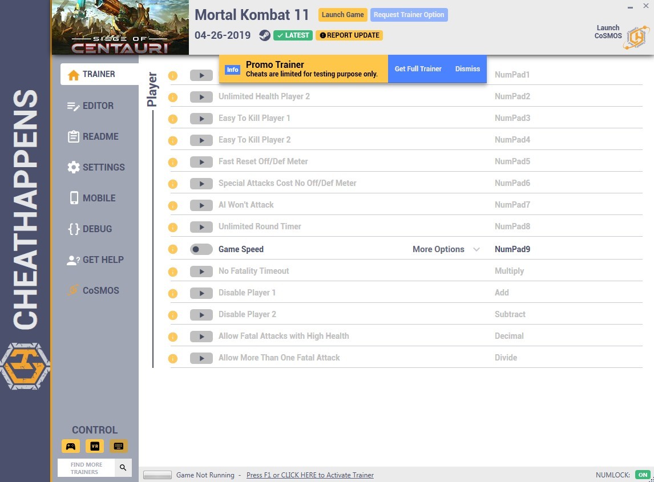Screen dimensions: 654x482
Task: Click the info icon beside AI Won't Attack
Action: click(x=173, y=205)
